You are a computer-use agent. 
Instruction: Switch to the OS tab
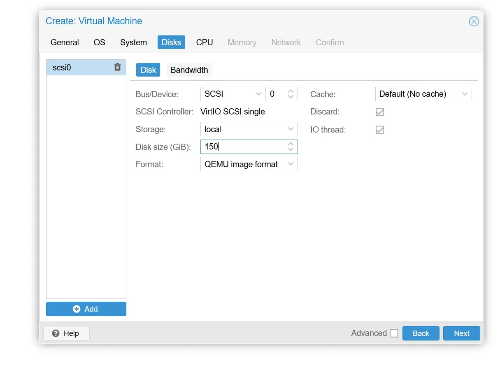[x=100, y=42]
